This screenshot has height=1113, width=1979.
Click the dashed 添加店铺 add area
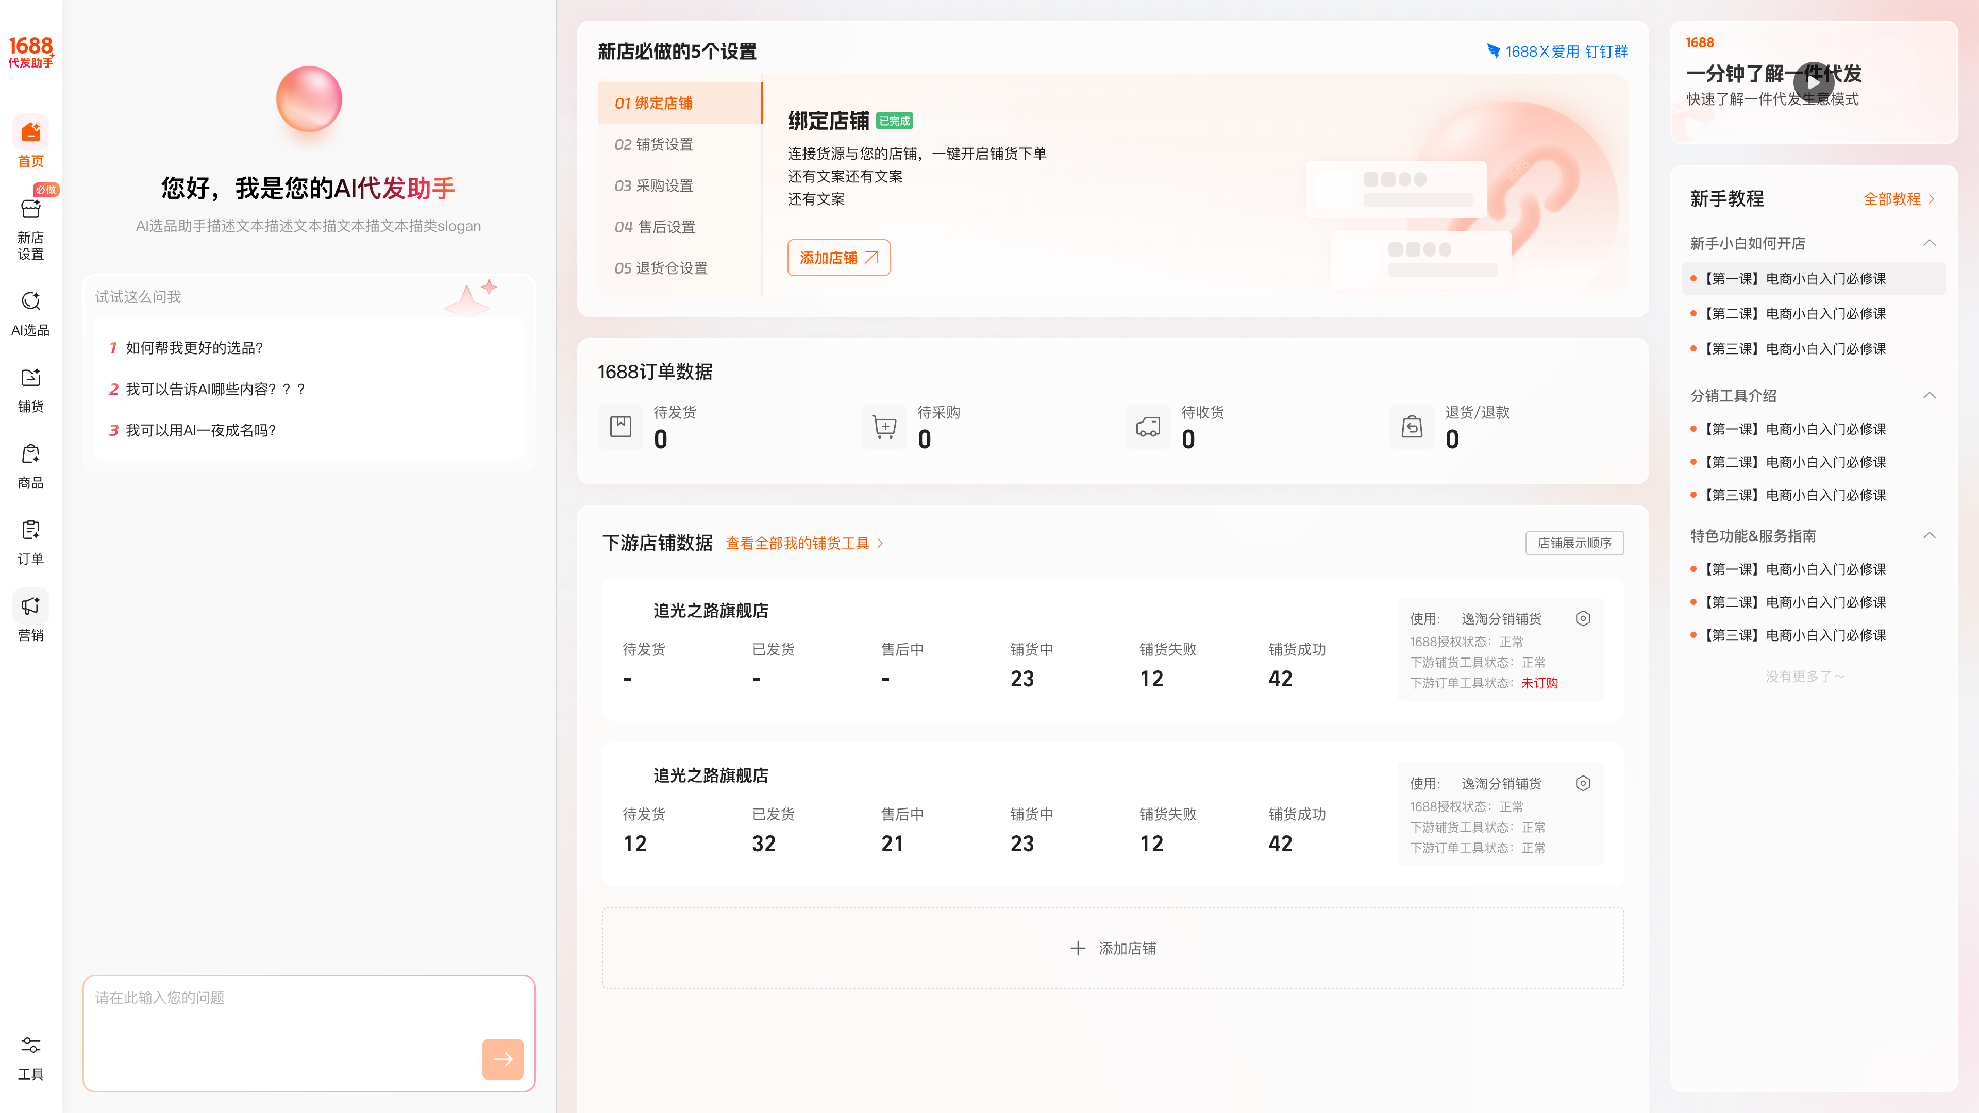pyautogui.click(x=1113, y=948)
